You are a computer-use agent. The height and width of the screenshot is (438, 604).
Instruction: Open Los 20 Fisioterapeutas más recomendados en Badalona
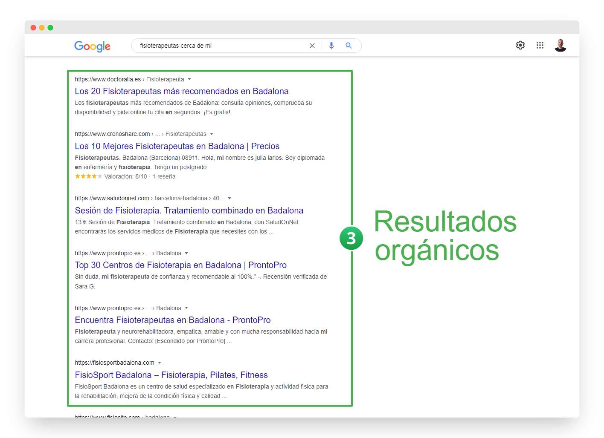(x=182, y=91)
